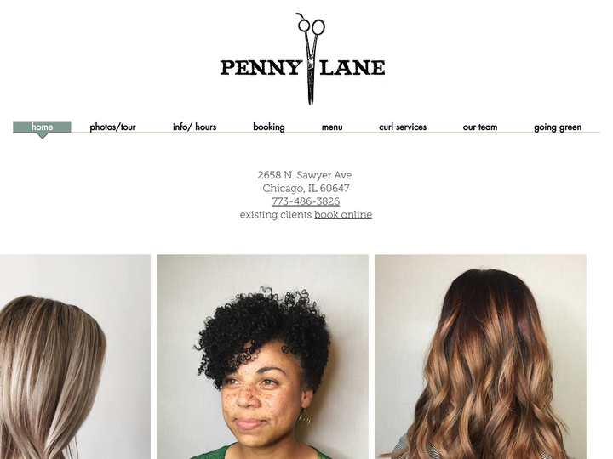The height and width of the screenshot is (459, 613).
Task: Call the 773-486-3826 phone link
Action: point(306,201)
